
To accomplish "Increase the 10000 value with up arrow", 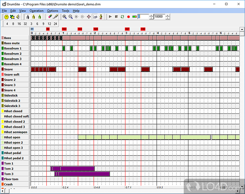I will [168, 15].
